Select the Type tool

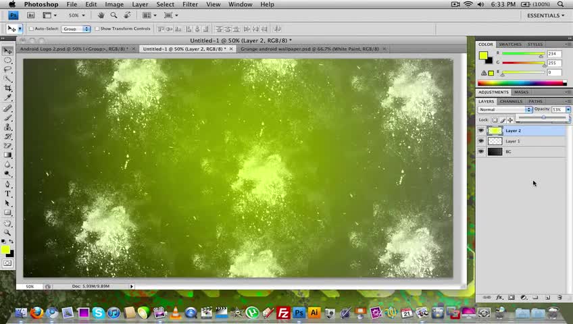[7, 194]
